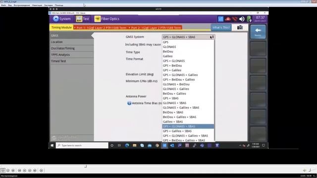Click What's This? help button
317x178 pixels.
point(221,28)
